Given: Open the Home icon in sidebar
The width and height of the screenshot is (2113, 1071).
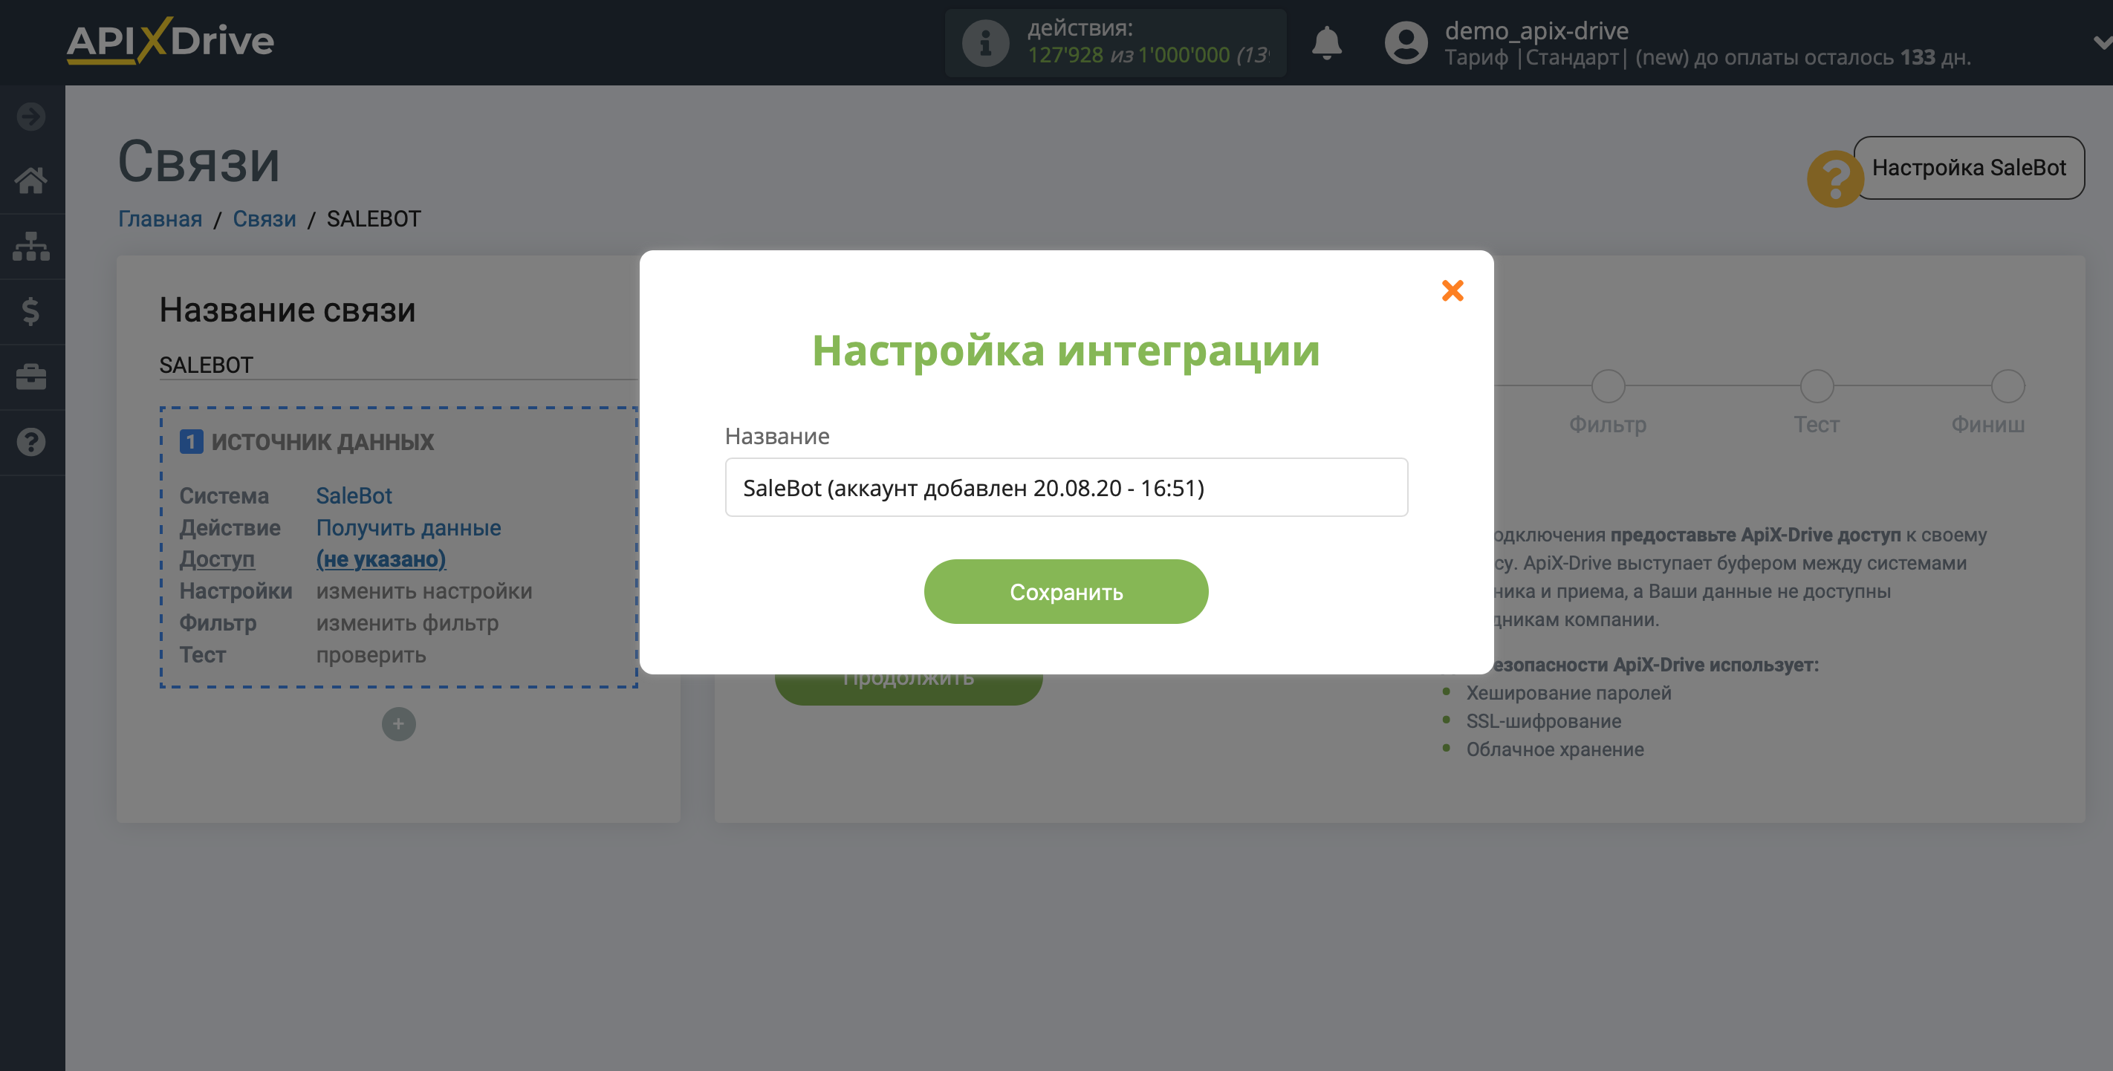Looking at the screenshot, I should [x=31, y=180].
